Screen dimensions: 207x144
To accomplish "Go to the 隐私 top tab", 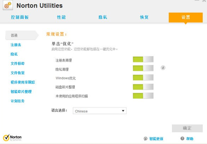I will coord(103,17).
